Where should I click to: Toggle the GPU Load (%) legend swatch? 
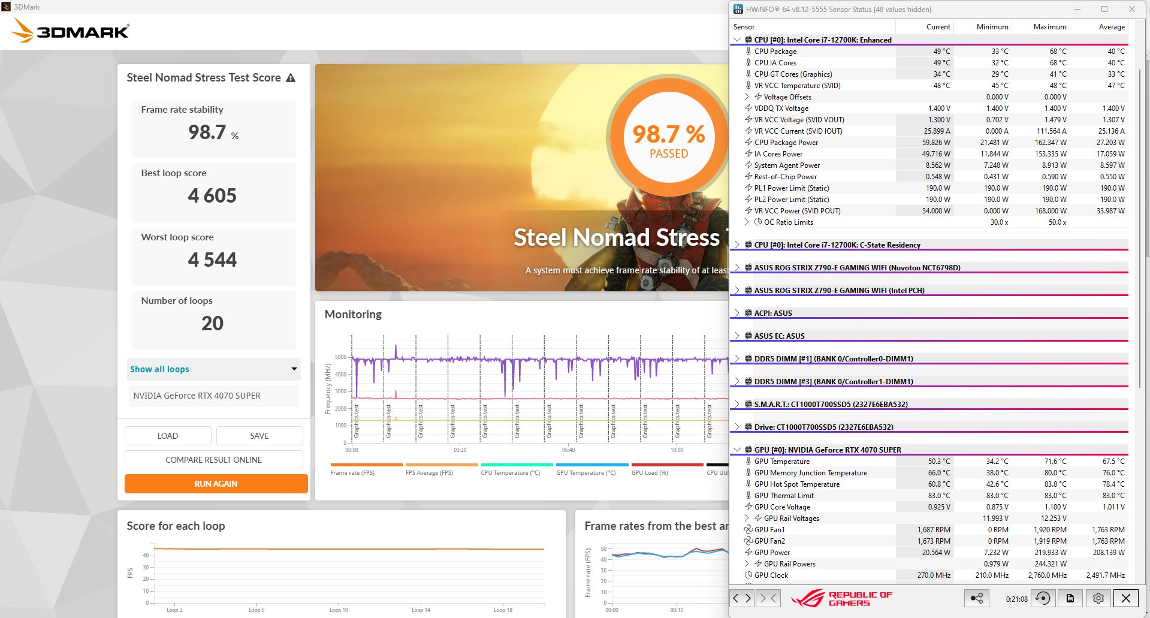pos(667,465)
